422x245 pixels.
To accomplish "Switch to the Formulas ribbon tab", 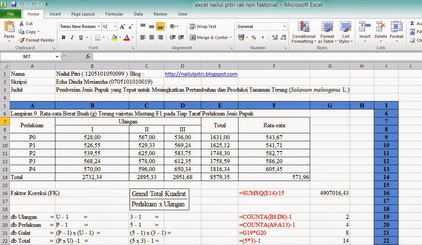I will tap(114, 14).
